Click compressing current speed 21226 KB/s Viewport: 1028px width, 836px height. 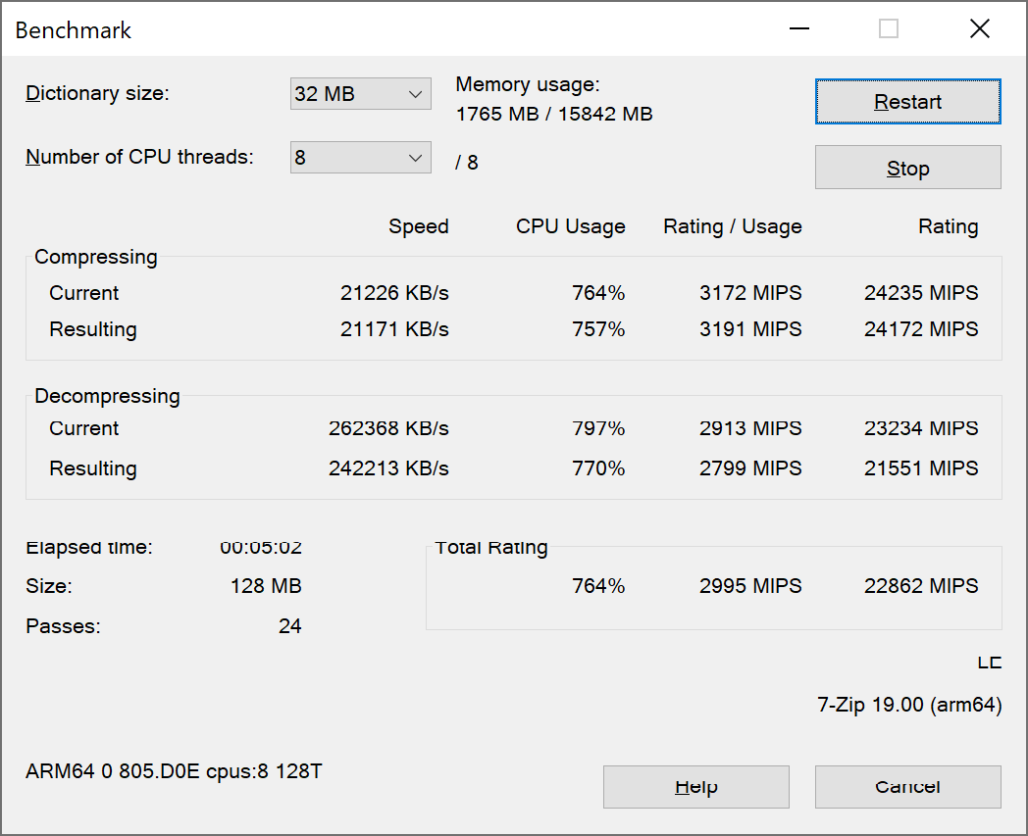[x=394, y=293]
